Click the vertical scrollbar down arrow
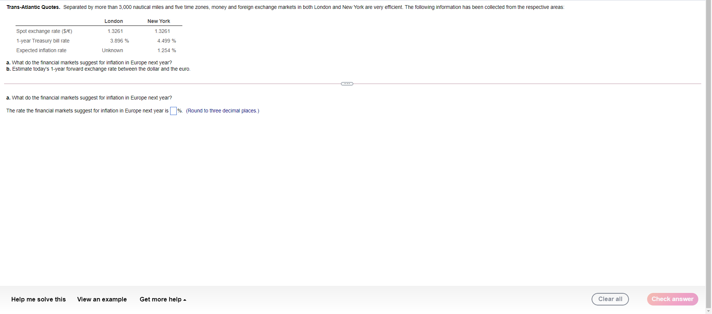This screenshot has width=712, height=314. coord(709,311)
